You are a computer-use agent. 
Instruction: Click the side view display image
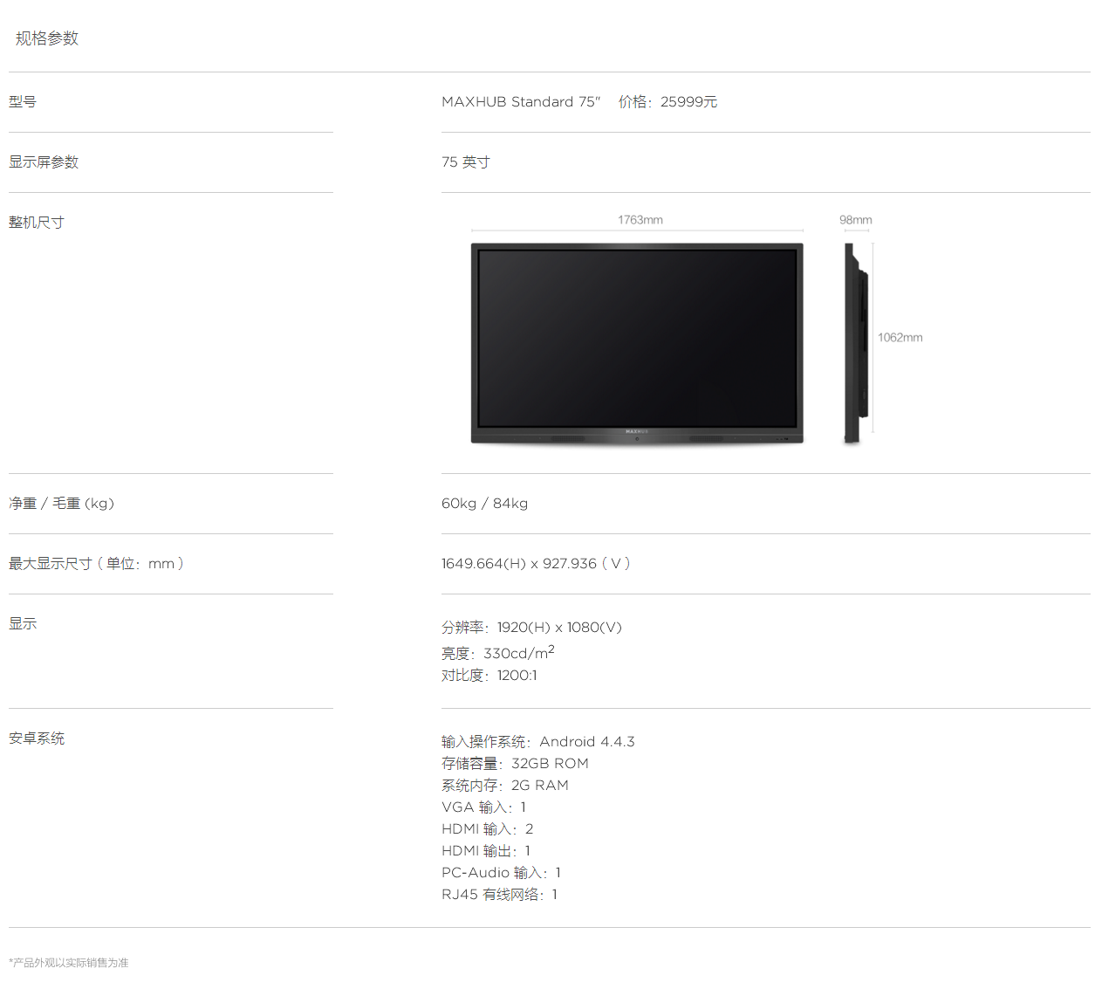(x=856, y=343)
